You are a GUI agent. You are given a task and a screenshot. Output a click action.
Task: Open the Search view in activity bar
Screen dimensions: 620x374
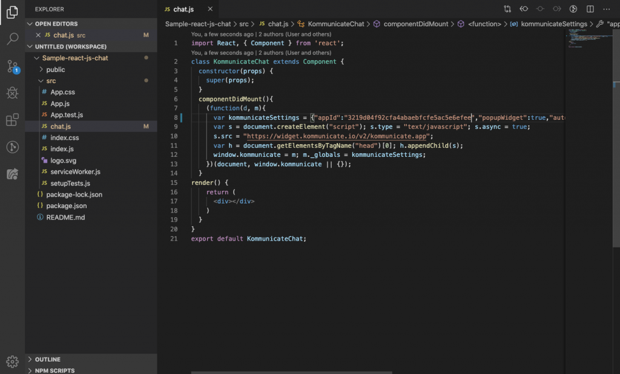[x=12, y=39]
